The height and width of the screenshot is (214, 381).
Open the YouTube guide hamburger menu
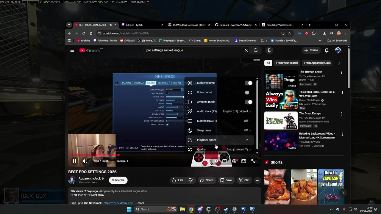72,50
